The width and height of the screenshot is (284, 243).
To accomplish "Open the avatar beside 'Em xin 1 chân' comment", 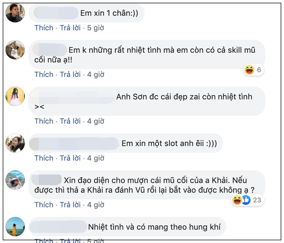I will 15,13.
